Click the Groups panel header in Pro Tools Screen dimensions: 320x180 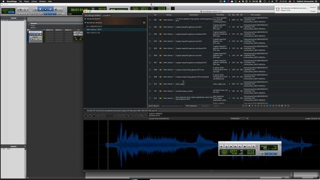13,146
